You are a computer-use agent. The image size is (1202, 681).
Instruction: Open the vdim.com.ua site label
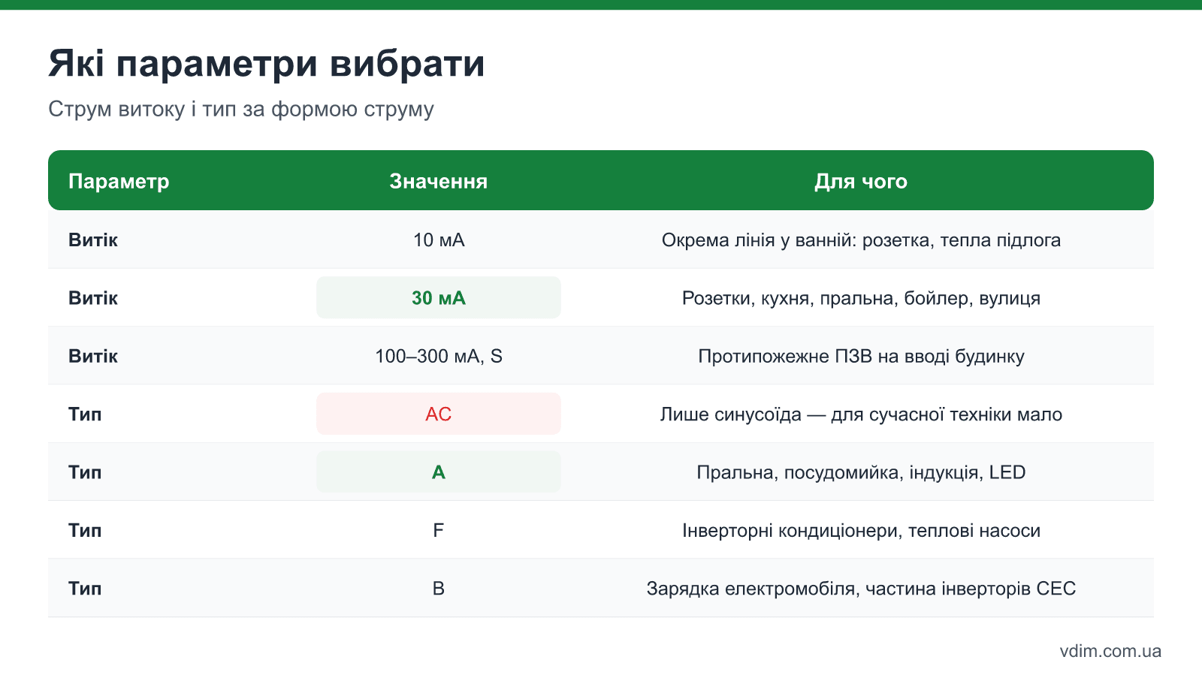(x=1110, y=651)
